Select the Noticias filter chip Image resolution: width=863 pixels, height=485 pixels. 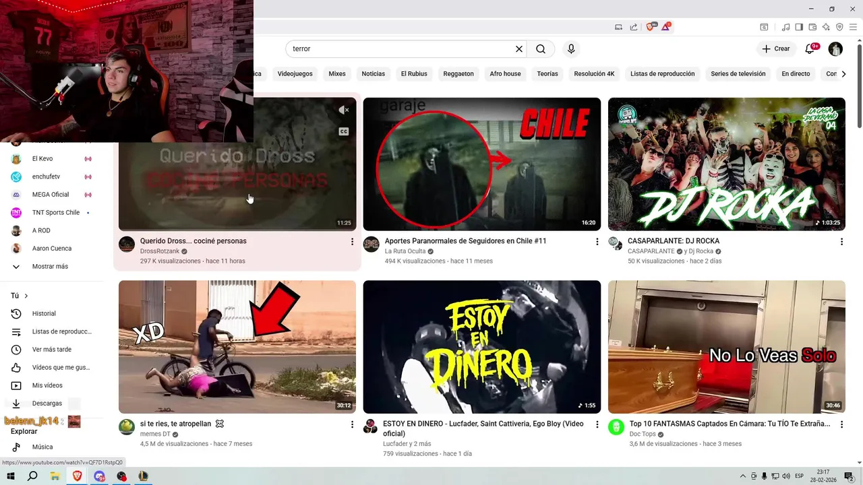(374, 74)
